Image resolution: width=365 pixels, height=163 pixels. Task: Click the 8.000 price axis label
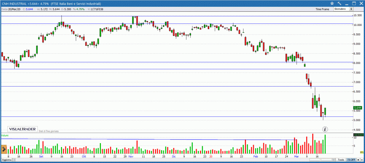[357, 63]
